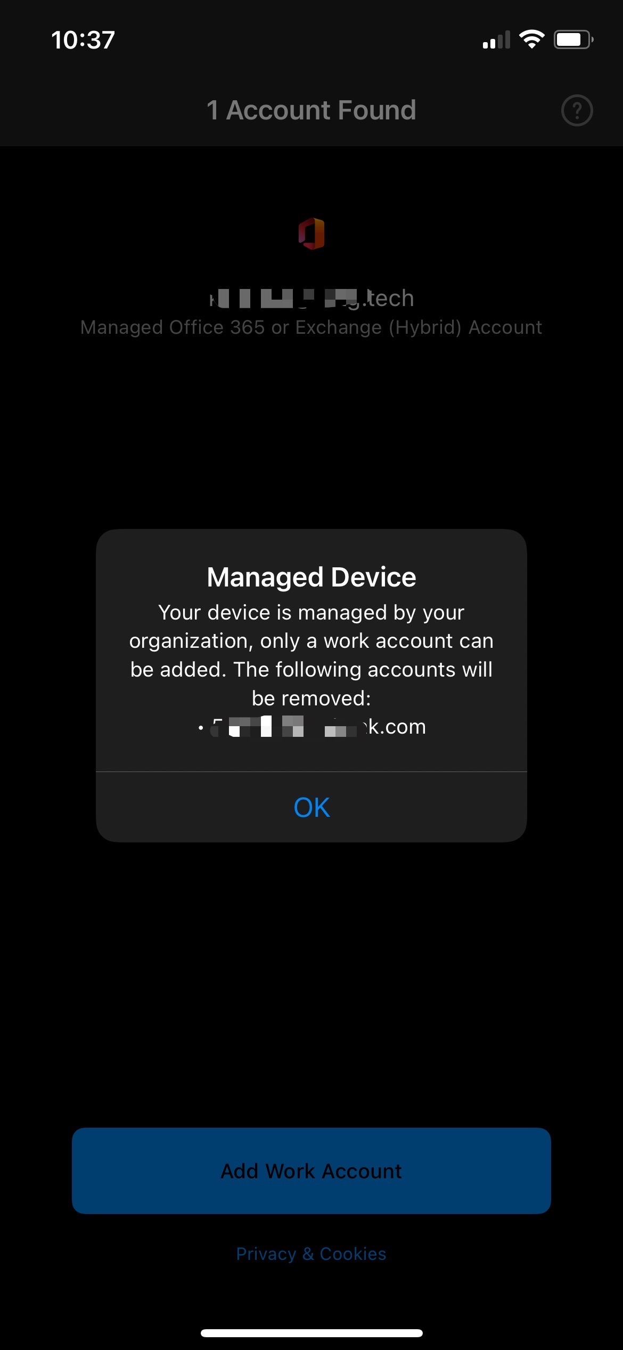Image resolution: width=623 pixels, height=1350 pixels.
Task: Open the Privacy & Cookies link
Action: (311, 1254)
